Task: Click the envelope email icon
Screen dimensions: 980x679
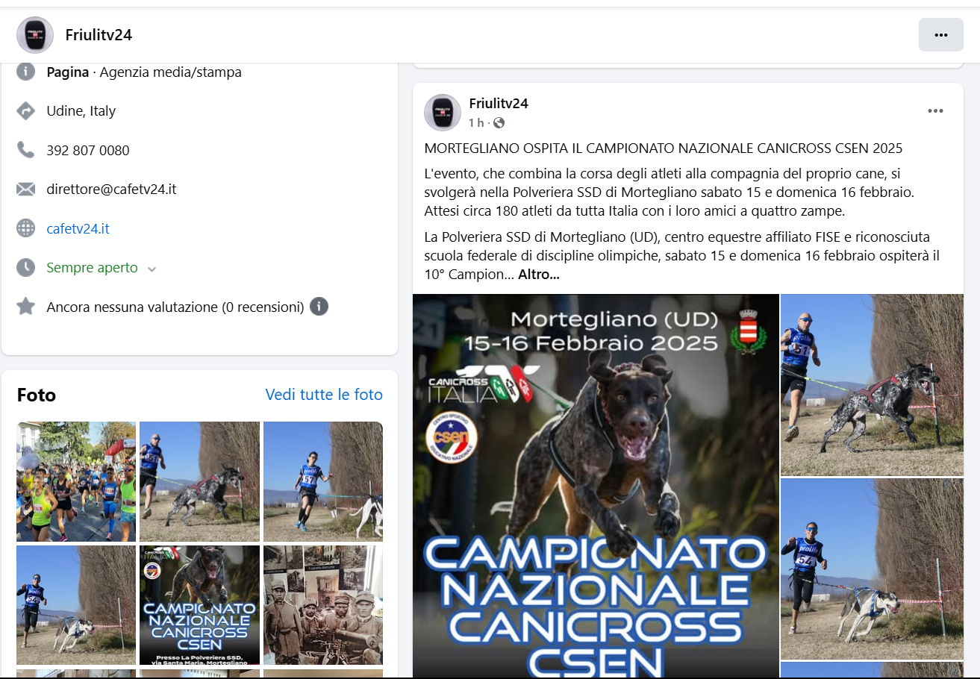Action: click(26, 189)
